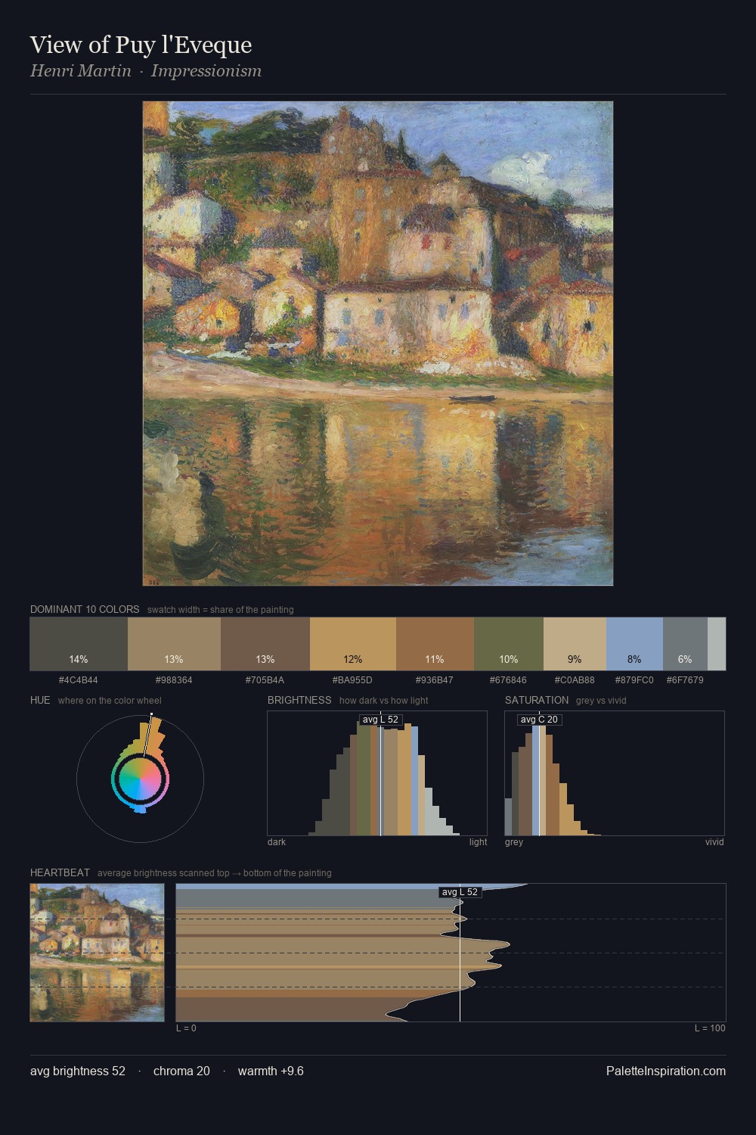The image size is (756, 1135).
Task: Pick the olive #676846 swatch
Action: [509, 644]
